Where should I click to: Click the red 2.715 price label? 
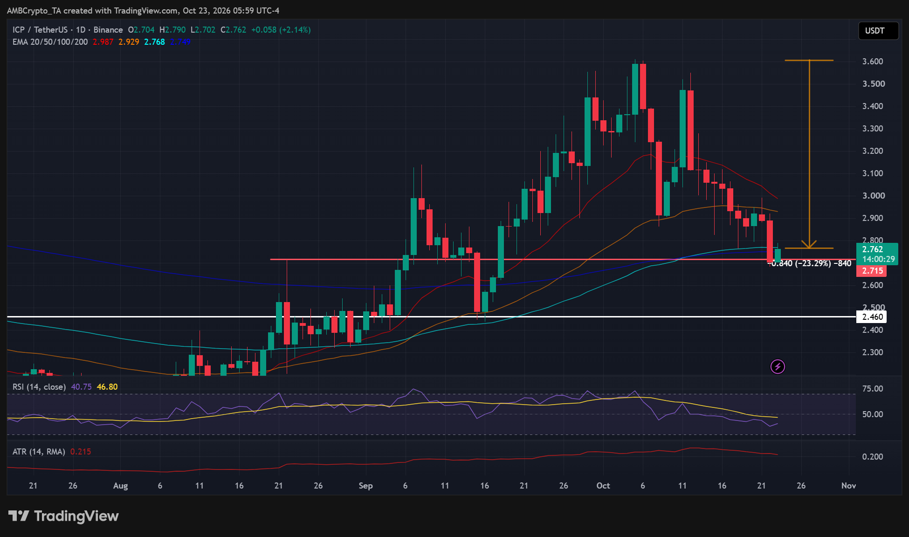[x=872, y=271]
